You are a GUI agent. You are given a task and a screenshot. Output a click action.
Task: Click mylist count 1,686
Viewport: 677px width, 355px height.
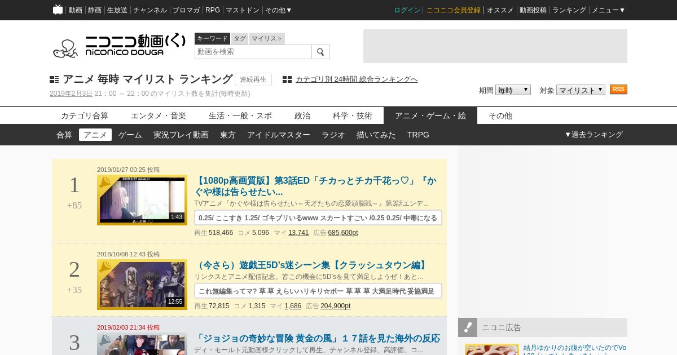click(293, 306)
